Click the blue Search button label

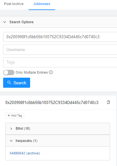(20, 83)
